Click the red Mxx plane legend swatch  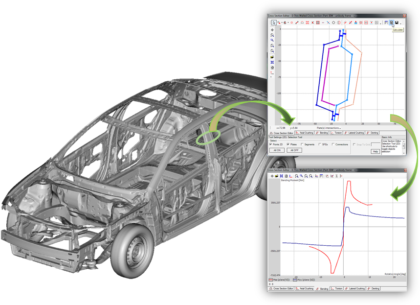270,280
